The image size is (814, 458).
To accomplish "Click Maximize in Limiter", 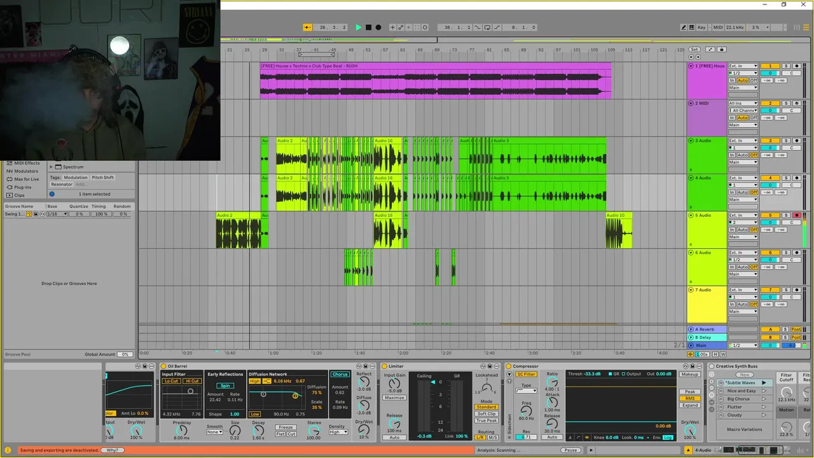I will (394, 398).
